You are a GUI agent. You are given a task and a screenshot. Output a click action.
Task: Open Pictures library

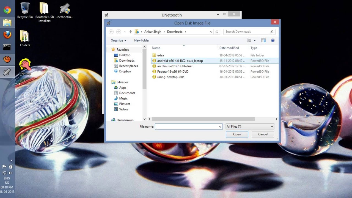click(x=125, y=104)
